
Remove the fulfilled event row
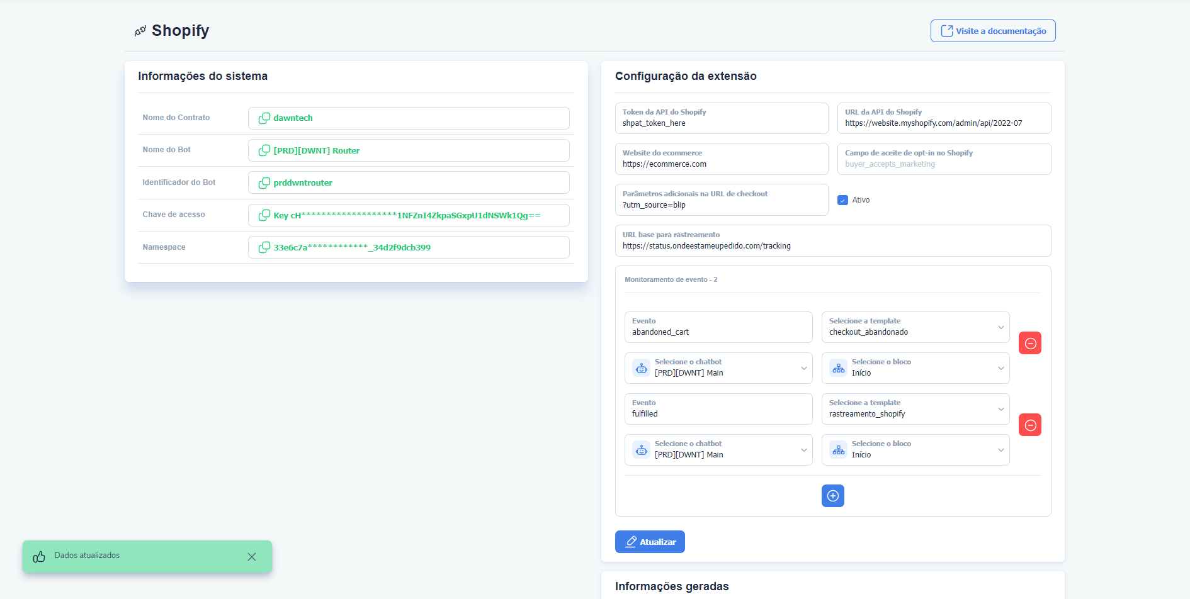[x=1030, y=425]
